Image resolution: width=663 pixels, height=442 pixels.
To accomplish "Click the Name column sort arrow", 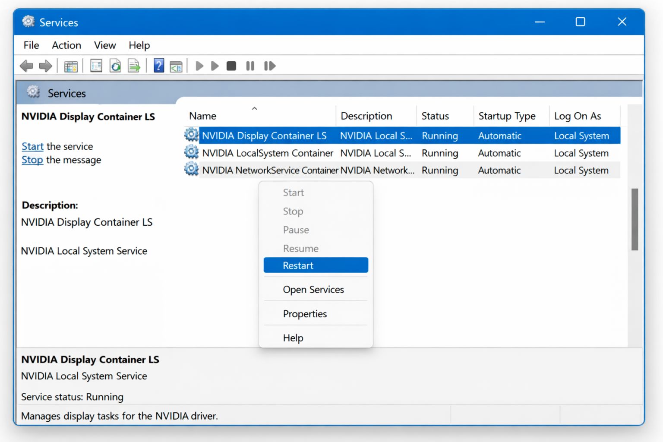I will tap(254, 108).
